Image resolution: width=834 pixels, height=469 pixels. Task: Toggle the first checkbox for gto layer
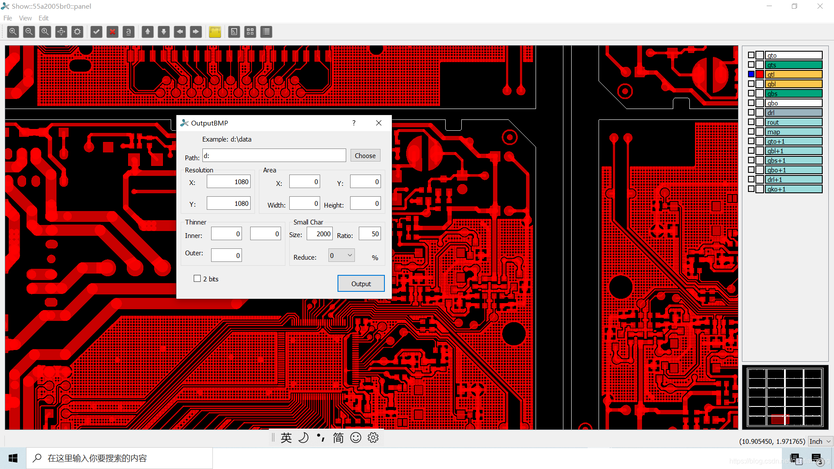click(751, 55)
